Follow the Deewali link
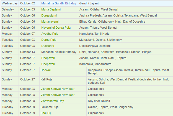The height and width of the screenshot is (116, 173). [x=46, y=70]
